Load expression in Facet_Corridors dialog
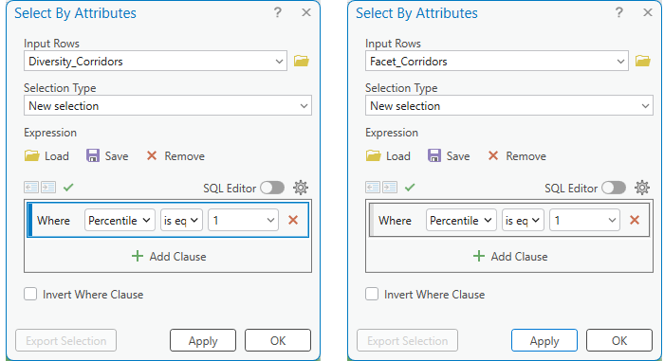Image resolution: width=664 pixels, height=361 pixels. [x=388, y=156]
